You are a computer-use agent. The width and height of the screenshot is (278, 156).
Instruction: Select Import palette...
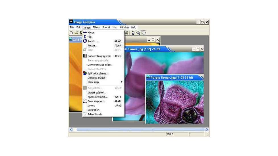click(x=103, y=92)
